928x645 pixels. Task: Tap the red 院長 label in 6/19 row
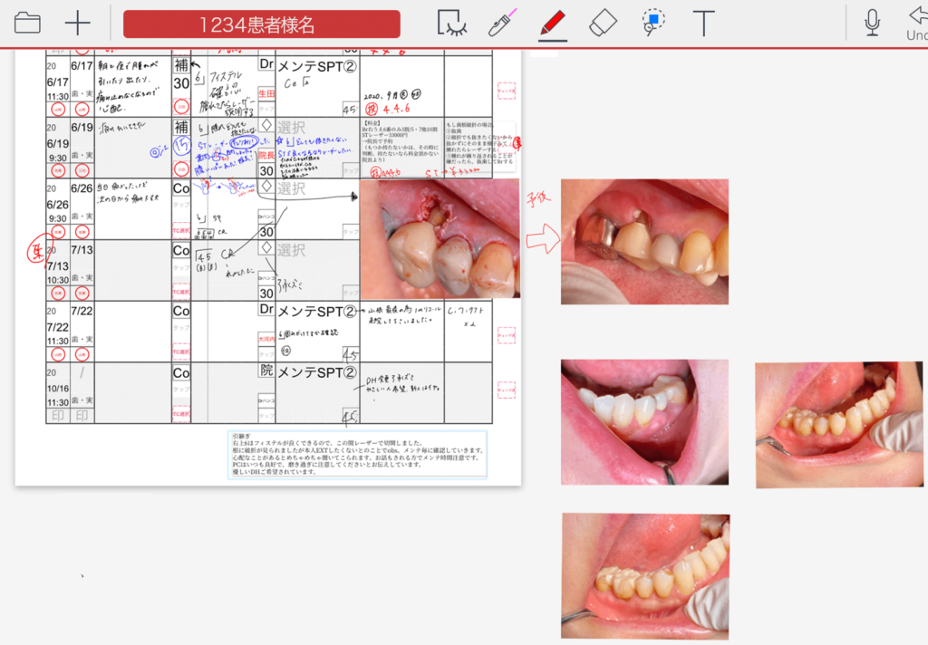click(266, 155)
